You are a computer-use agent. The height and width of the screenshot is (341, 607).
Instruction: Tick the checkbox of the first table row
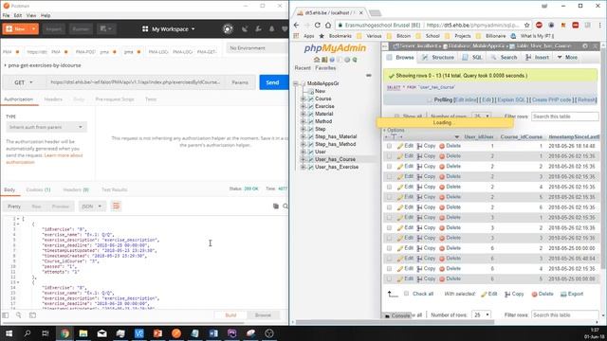389,146
